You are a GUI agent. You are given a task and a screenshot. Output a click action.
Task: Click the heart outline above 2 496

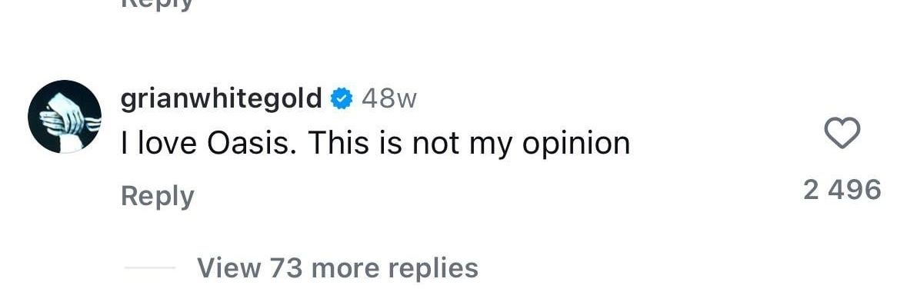tap(842, 133)
